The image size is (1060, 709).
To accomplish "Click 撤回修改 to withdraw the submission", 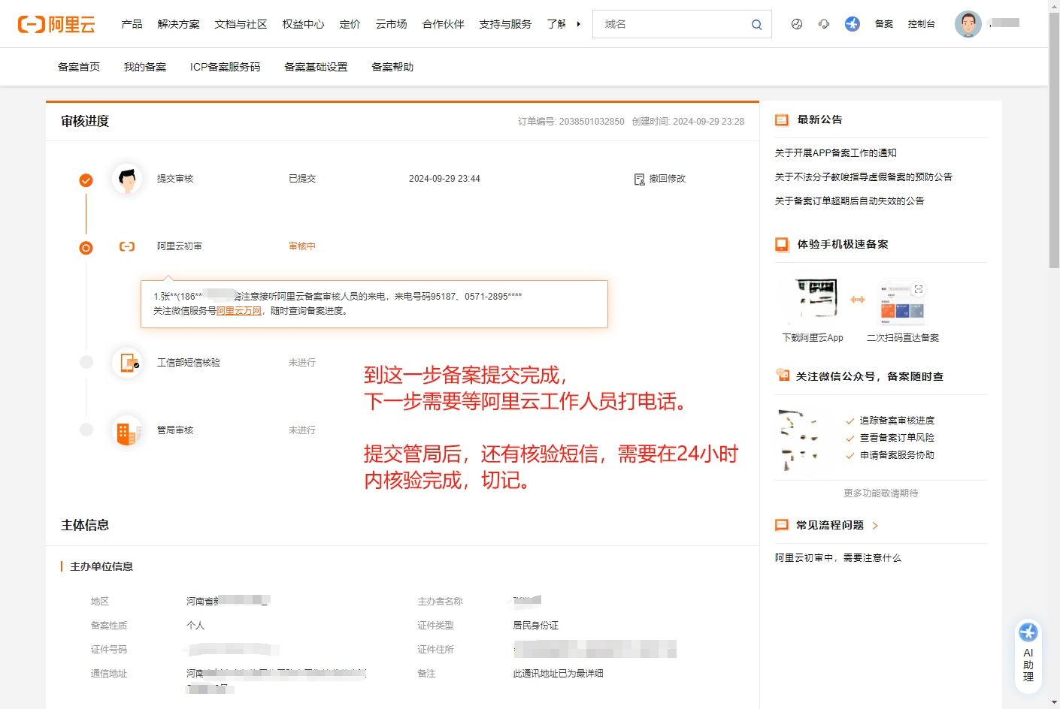I will pyautogui.click(x=666, y=178).
